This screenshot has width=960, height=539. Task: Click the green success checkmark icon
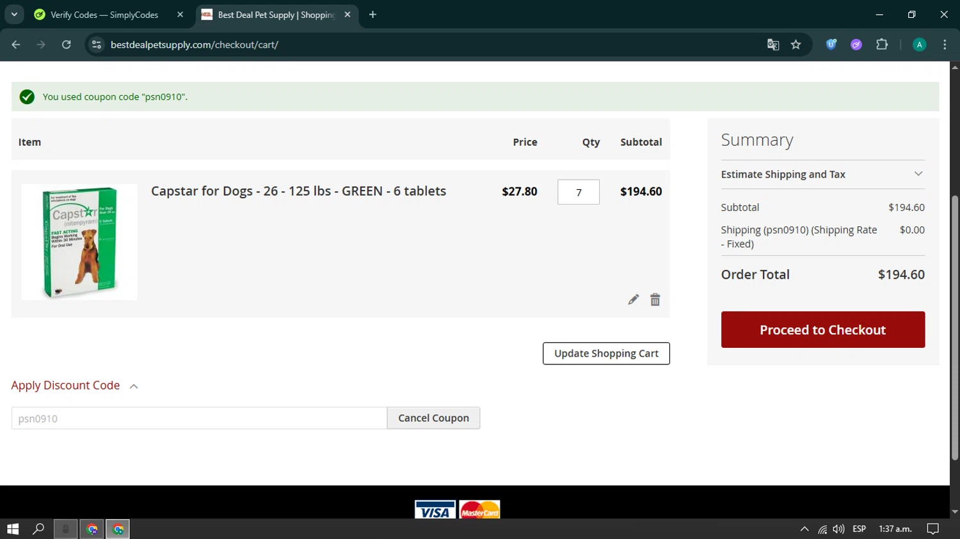(27, 97)
